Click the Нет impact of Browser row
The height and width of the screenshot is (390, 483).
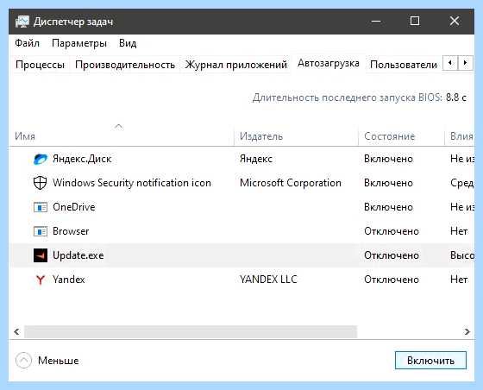pyautogui.click(x=459, y=231)
